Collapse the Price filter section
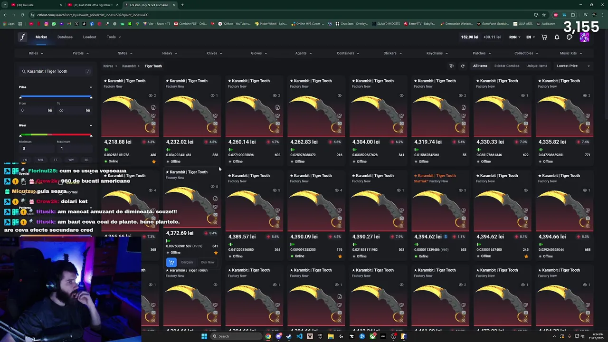 pyautogui.click(x=91, y=87)
